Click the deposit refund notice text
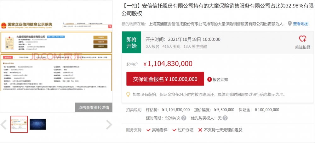 click(209, 95)
